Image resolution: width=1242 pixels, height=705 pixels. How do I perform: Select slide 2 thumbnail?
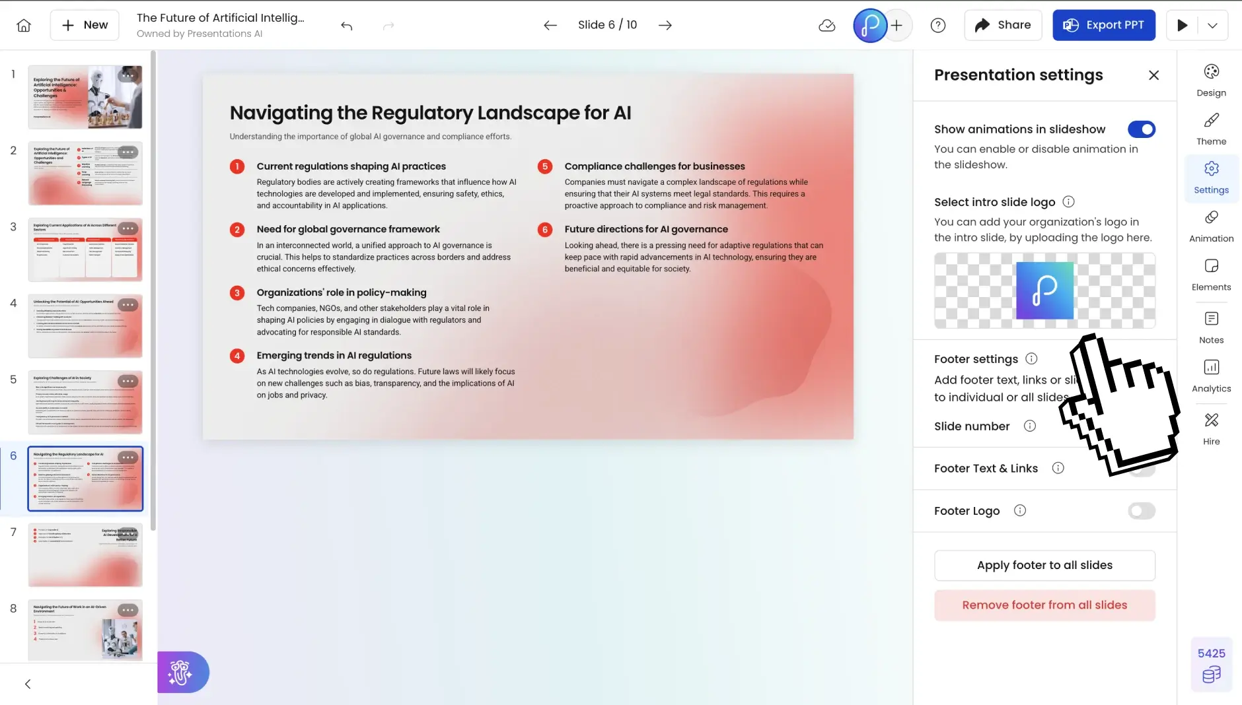pyautogui.click(x=85, y=174)
